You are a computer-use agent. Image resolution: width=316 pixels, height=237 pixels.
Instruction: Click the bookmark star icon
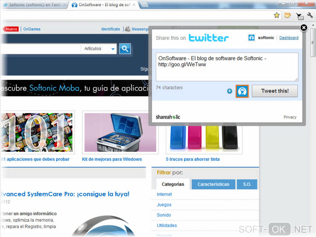pyautogui.click(x=277, y=15)
